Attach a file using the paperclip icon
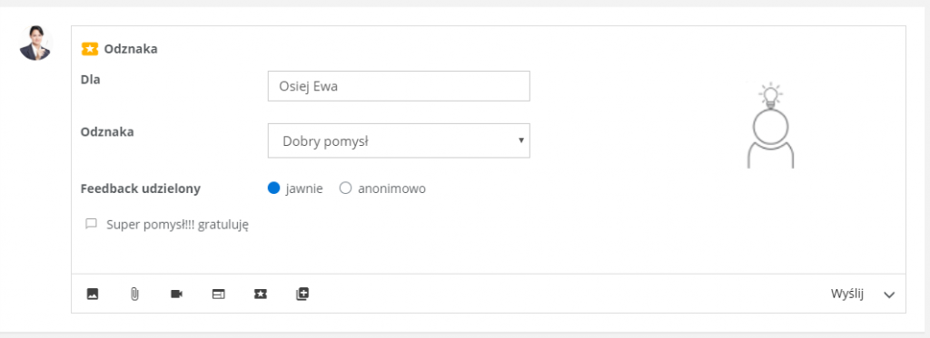The width and height of the screenshot is (930, 338). tap(134, 294)
